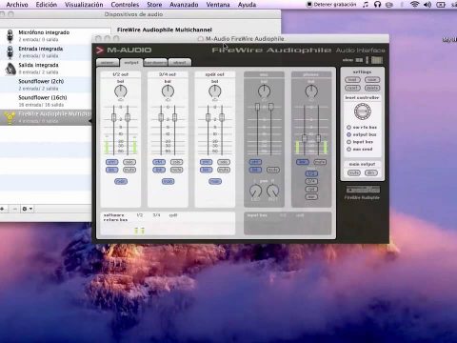Select the Micrófono integrado device

point(46,36)
